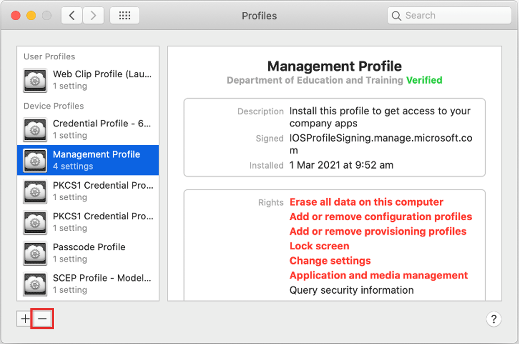Click installed date '1 Mar 2021 at 9:52 am'
The height and width of the screenshot is (344, 519).
tap(341, 165)
